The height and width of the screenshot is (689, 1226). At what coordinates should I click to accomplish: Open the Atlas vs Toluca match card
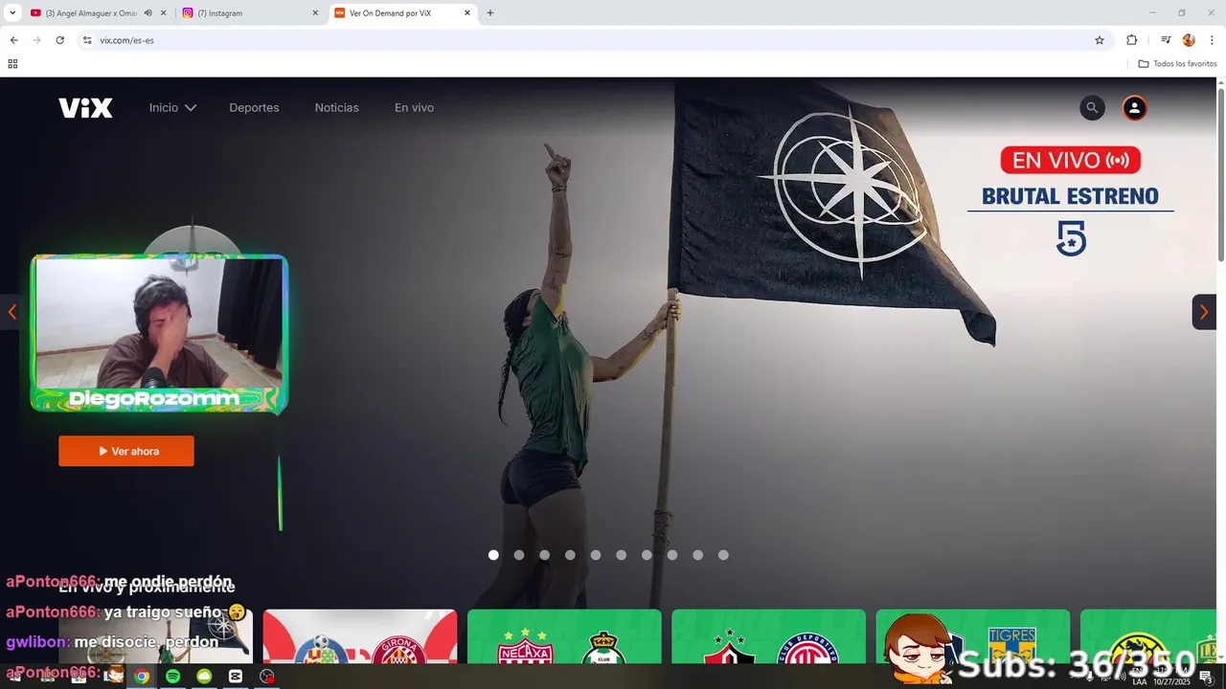tap(768, 637)
